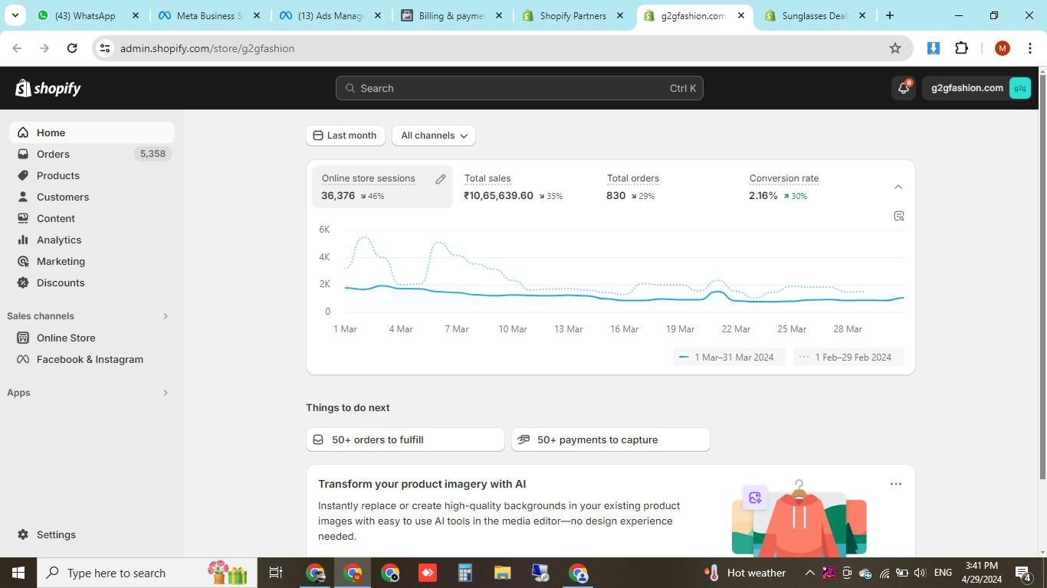The image size is (1047, 588).
Task: Click the notifications bell icon
Action: [904, 88]
